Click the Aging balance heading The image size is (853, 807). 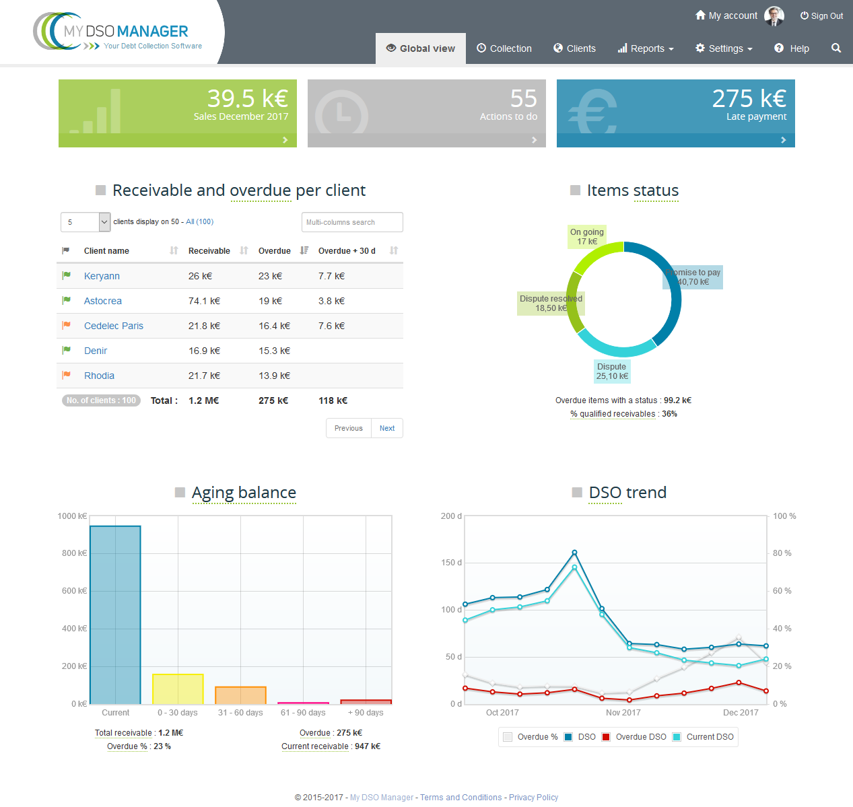(x=244, y=493)
